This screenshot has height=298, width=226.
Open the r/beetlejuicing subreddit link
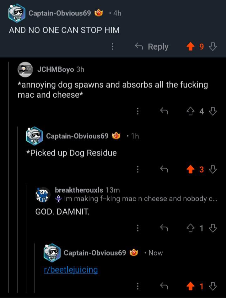pyautogui.click(x=71, y=270)
